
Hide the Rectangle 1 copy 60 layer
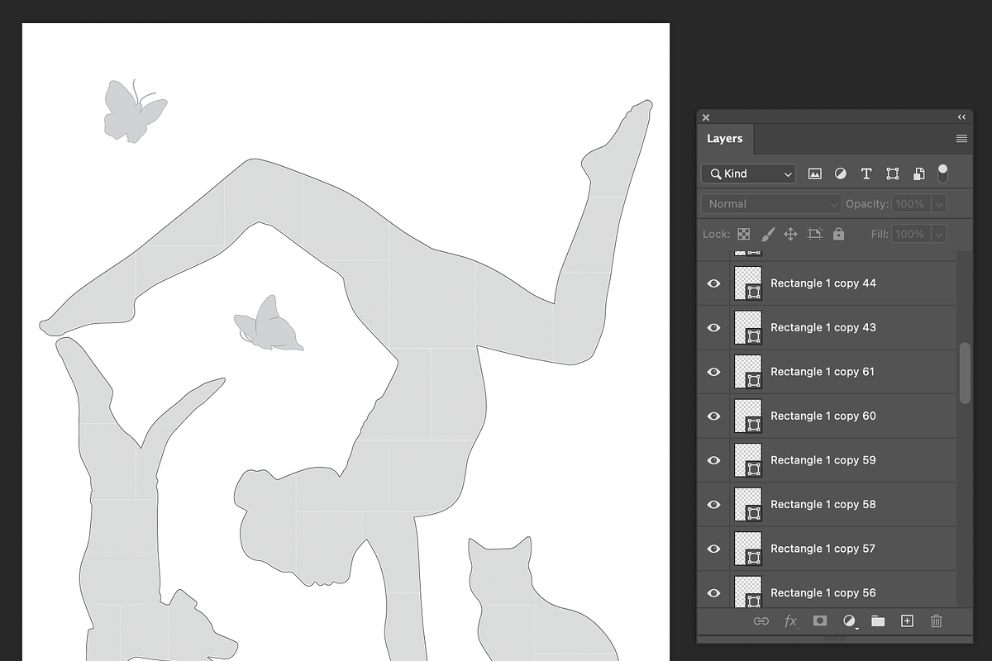tap(714, 416)
